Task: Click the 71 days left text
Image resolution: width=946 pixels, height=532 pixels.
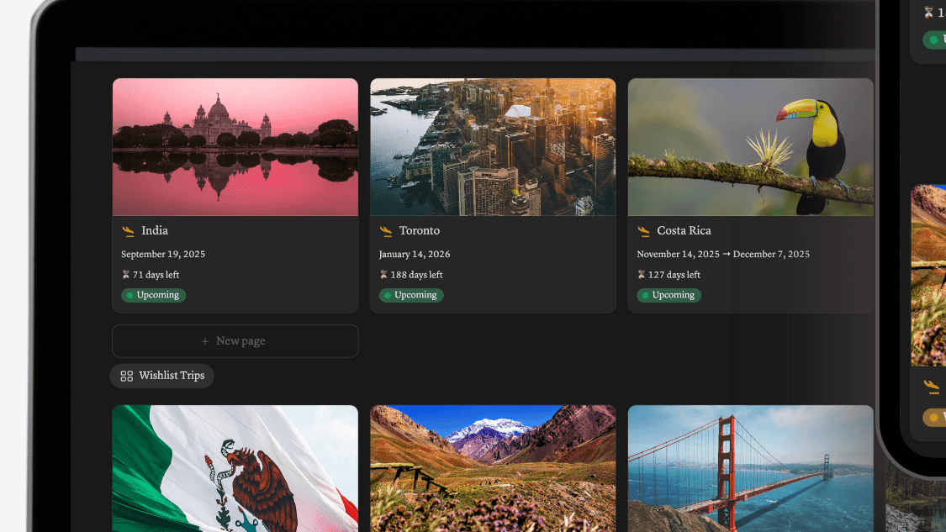Action: 156,275
